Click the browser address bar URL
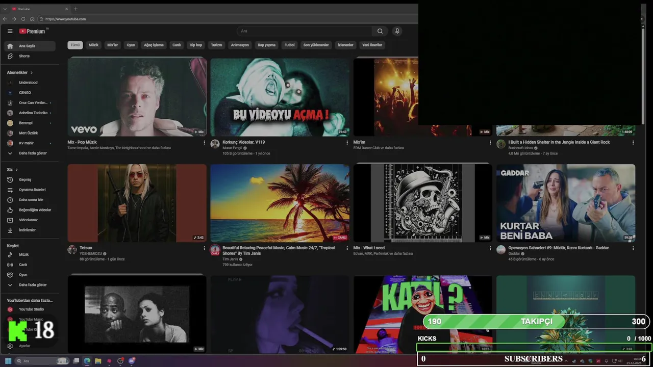Image resolution: width=653 pixels, height=367 pixels. (65, 19)
